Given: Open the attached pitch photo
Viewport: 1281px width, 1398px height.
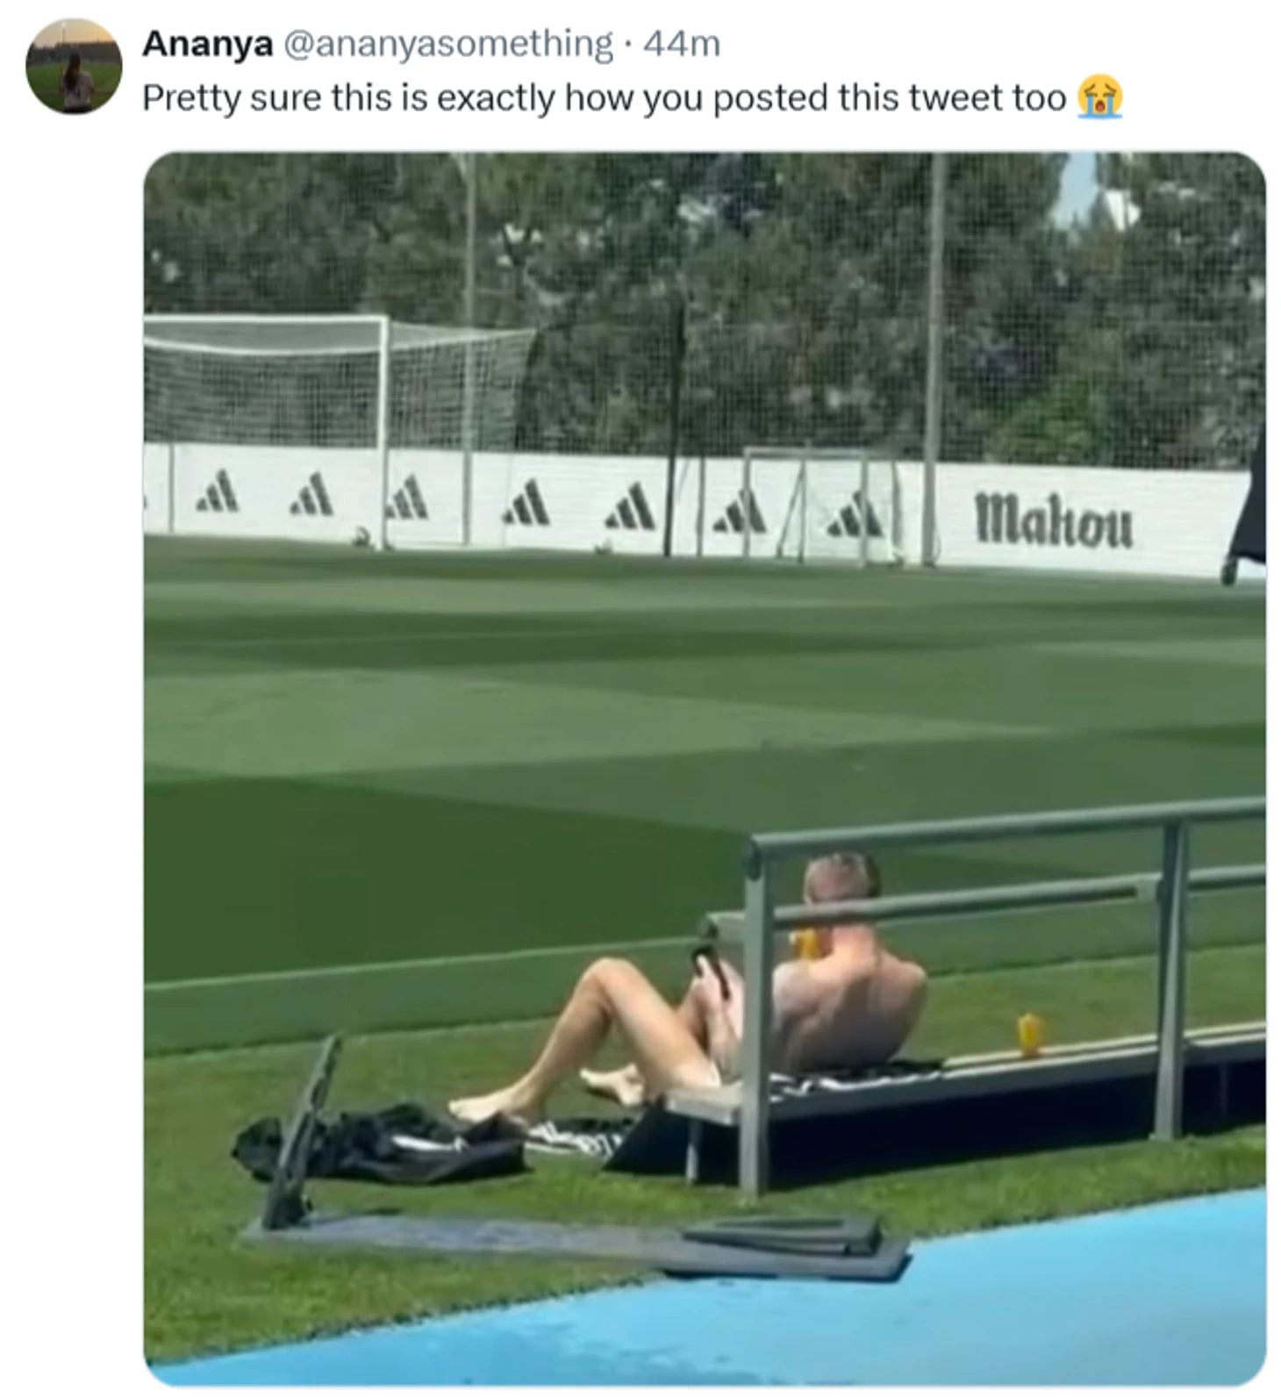Looking at the screenshot, I should tap(705, 769).
